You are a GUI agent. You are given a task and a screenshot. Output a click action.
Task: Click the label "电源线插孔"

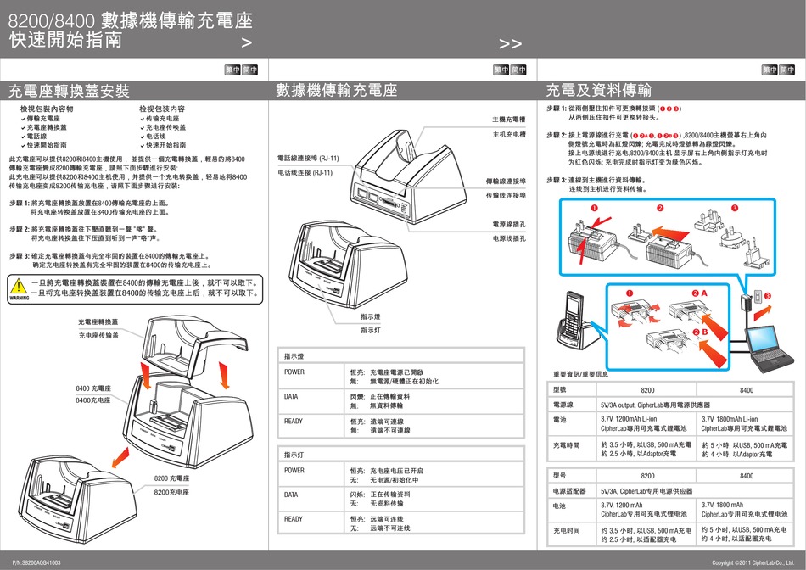click(x=509, y=239)
